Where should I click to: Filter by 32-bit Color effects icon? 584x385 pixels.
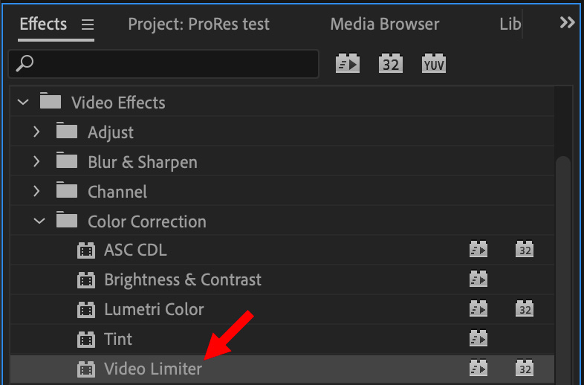(391, 63)
